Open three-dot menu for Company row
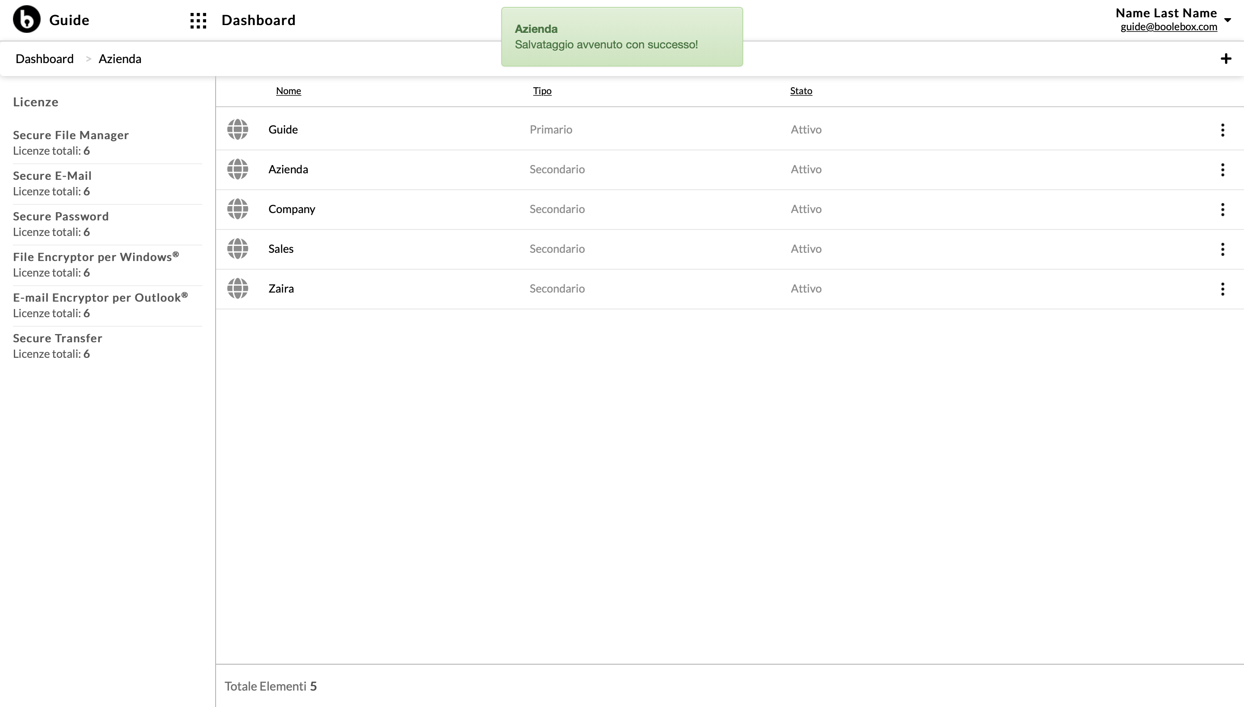 [x=1222, y=209]
